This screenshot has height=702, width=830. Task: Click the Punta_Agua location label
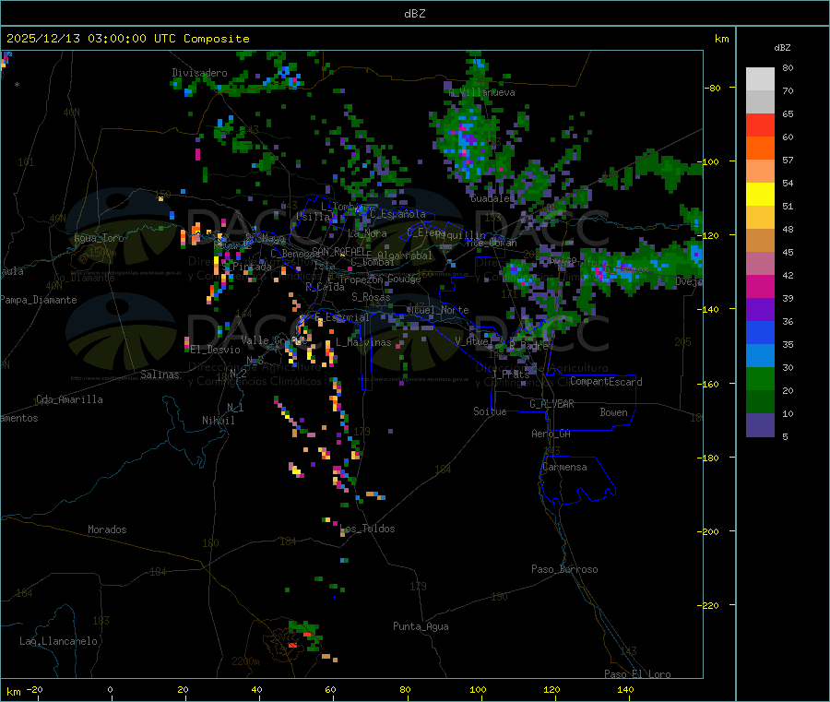[x=421, y=627]
